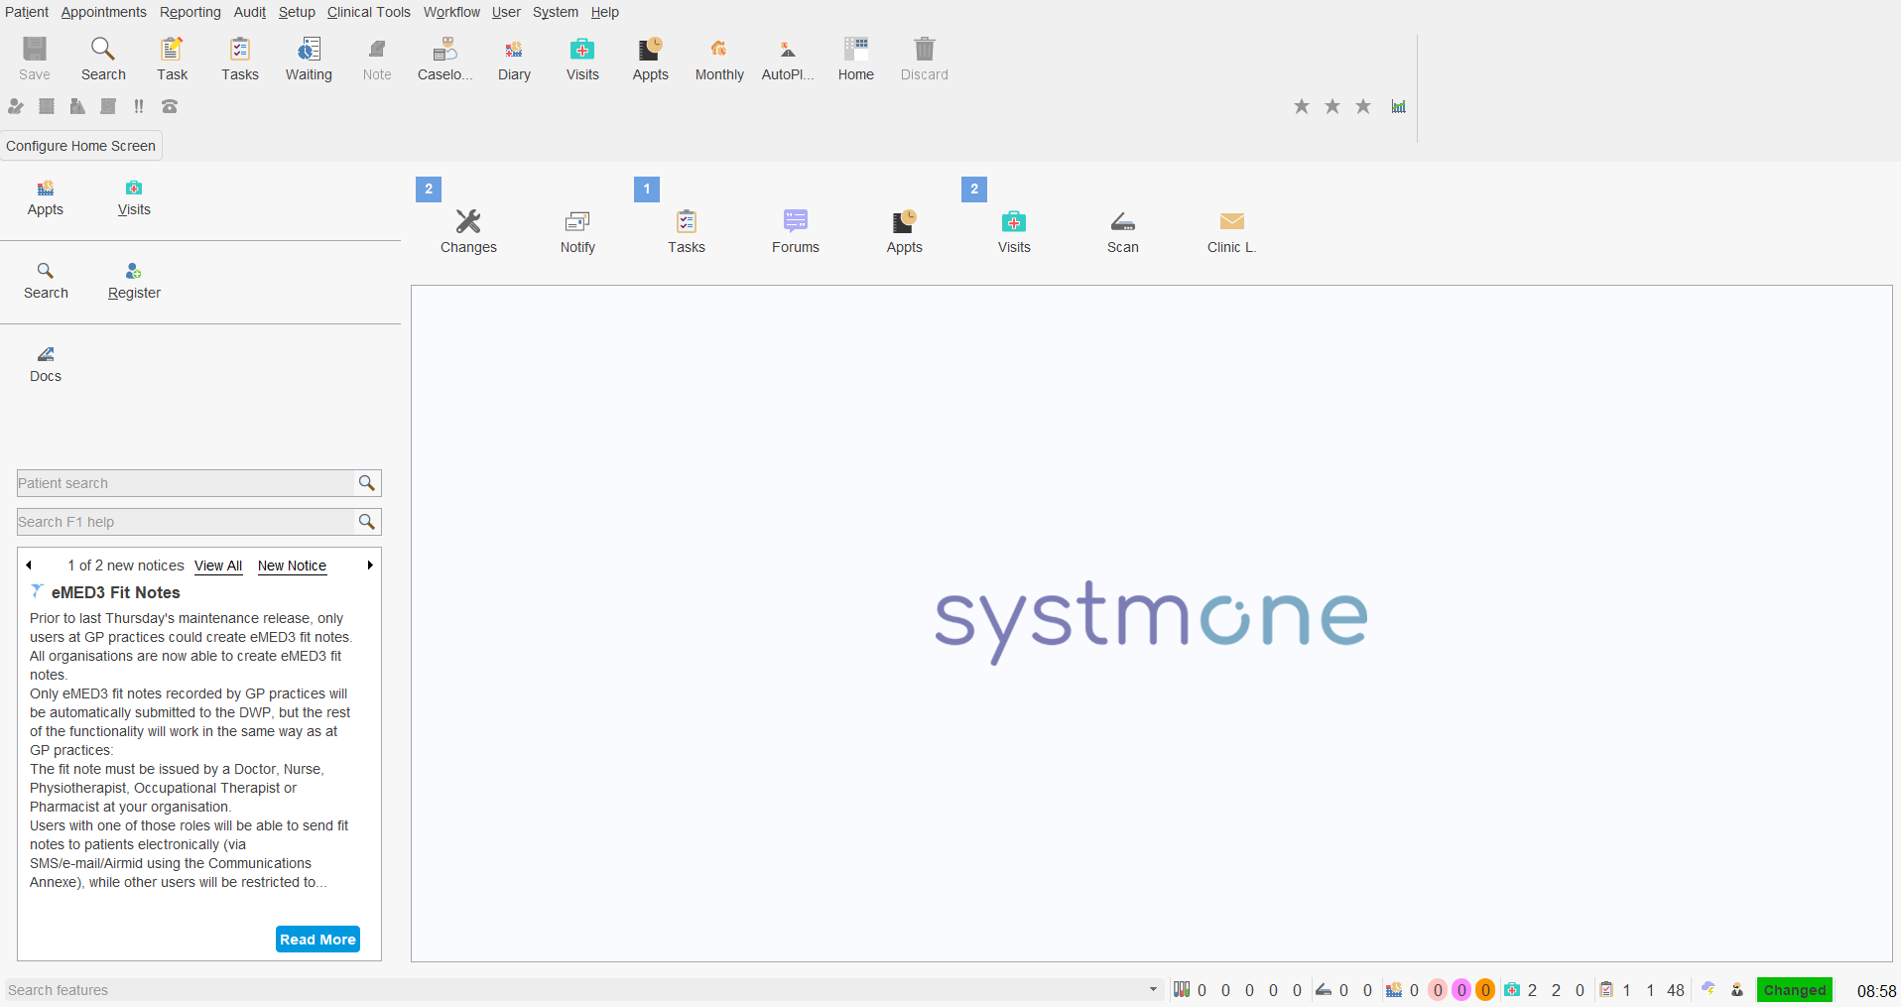Viewport: 1901px width, 1007px height.
Task: Click the AutoPl... toolbar icon
Action: coord(788,59)
